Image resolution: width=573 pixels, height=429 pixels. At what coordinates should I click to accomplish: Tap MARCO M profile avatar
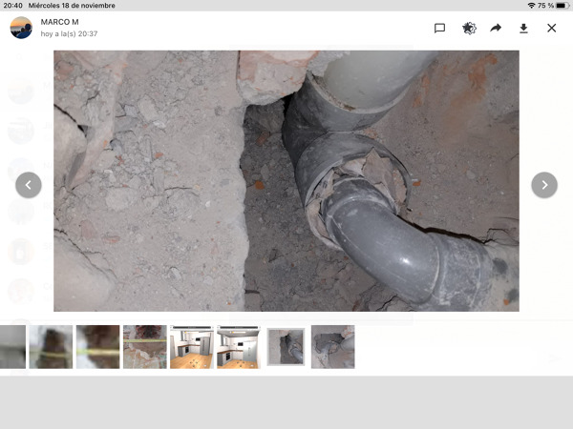coord(21,28)
